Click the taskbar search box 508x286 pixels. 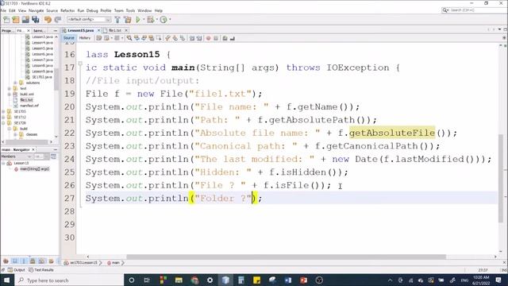pyautogui.click(x=69, y=280)
